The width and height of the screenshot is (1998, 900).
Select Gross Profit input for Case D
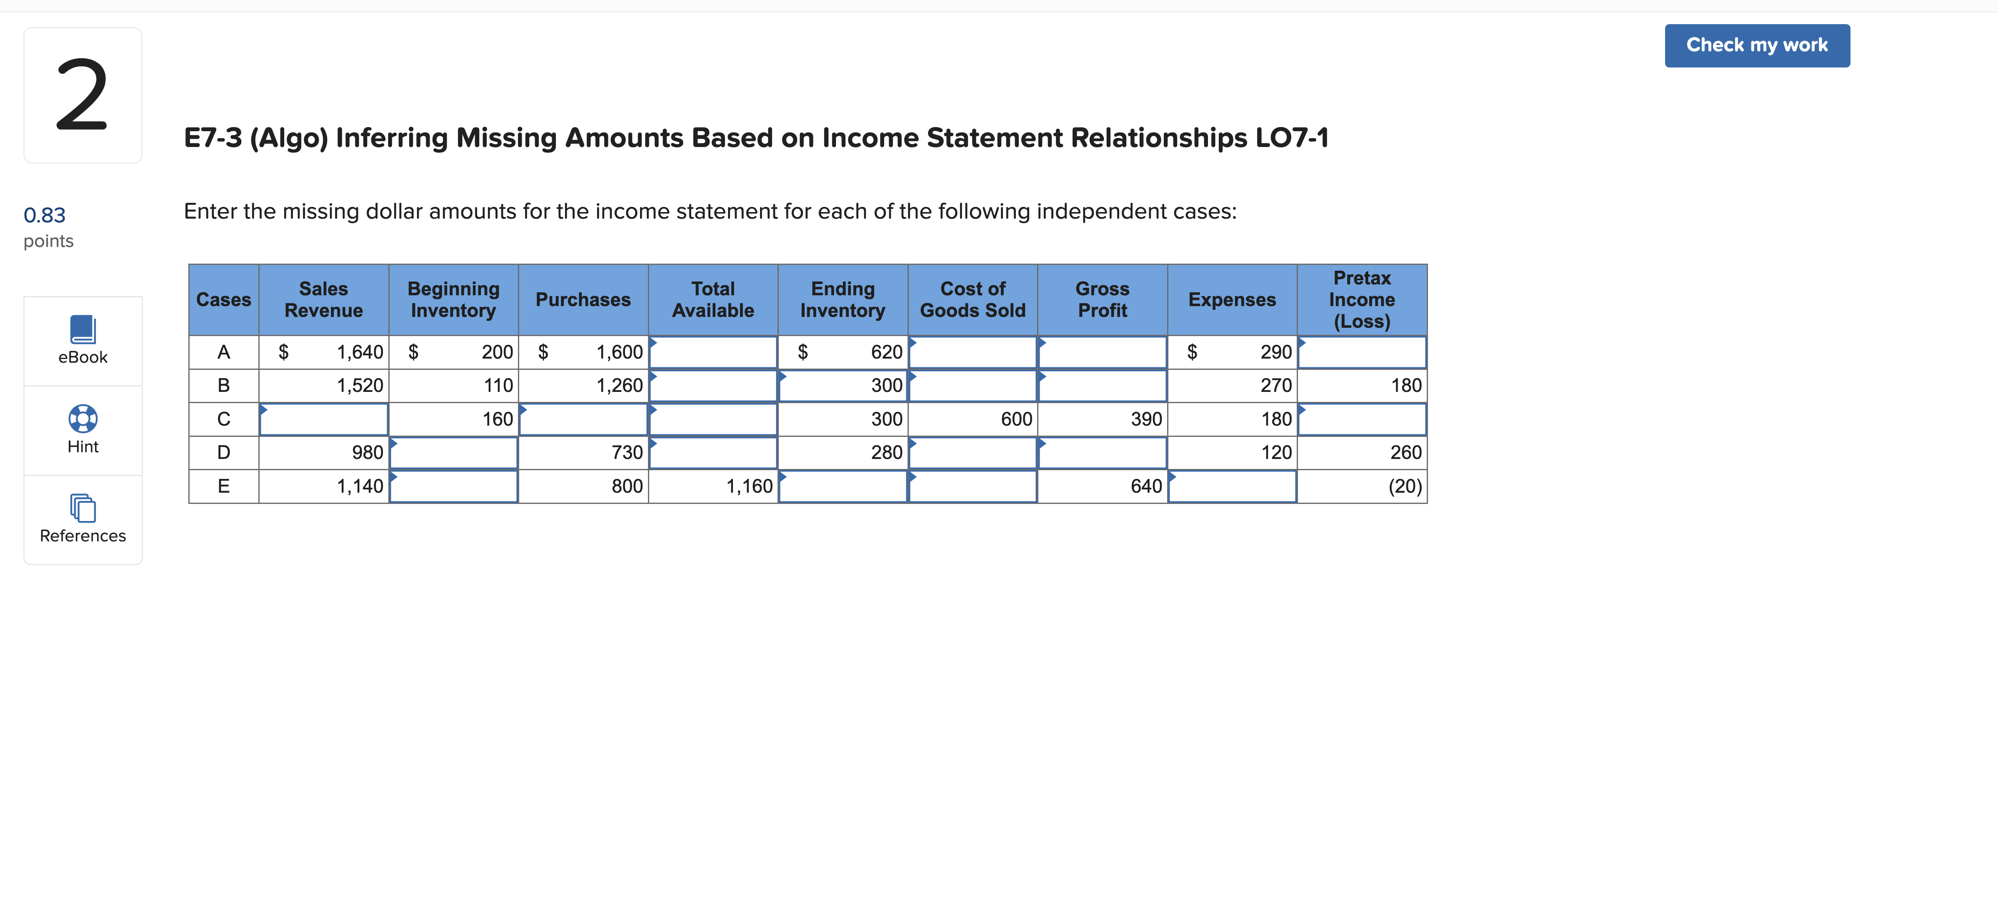(x=1102, y=452)
